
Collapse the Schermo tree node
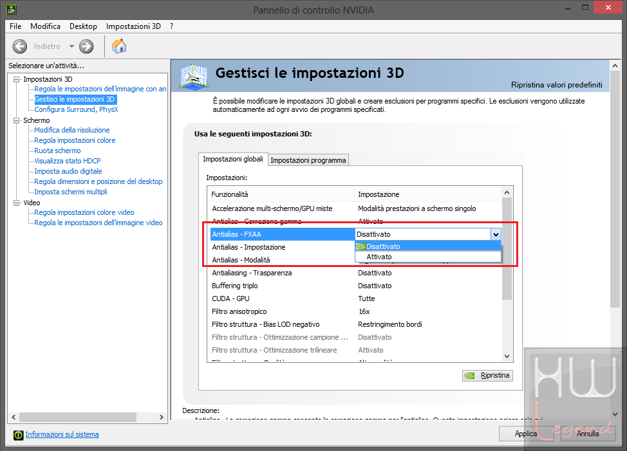click(x=16, y=121)
